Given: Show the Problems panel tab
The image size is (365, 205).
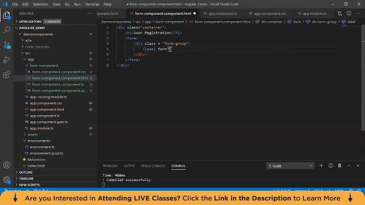Looking at the screenshot, I should pyautogui.click(x=110, y=166).
